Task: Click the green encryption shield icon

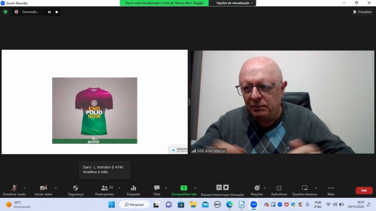Action: (6, 12)
